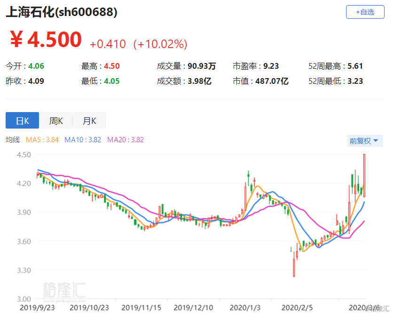Select the MA10 : 3.82 legend label
The image size is (393, 315).
(x=83, y=140)
